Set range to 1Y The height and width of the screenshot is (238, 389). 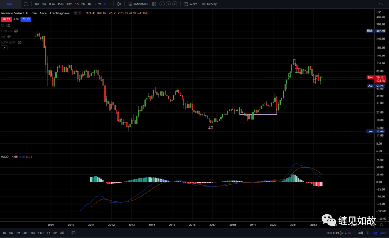tap(48, 233)
